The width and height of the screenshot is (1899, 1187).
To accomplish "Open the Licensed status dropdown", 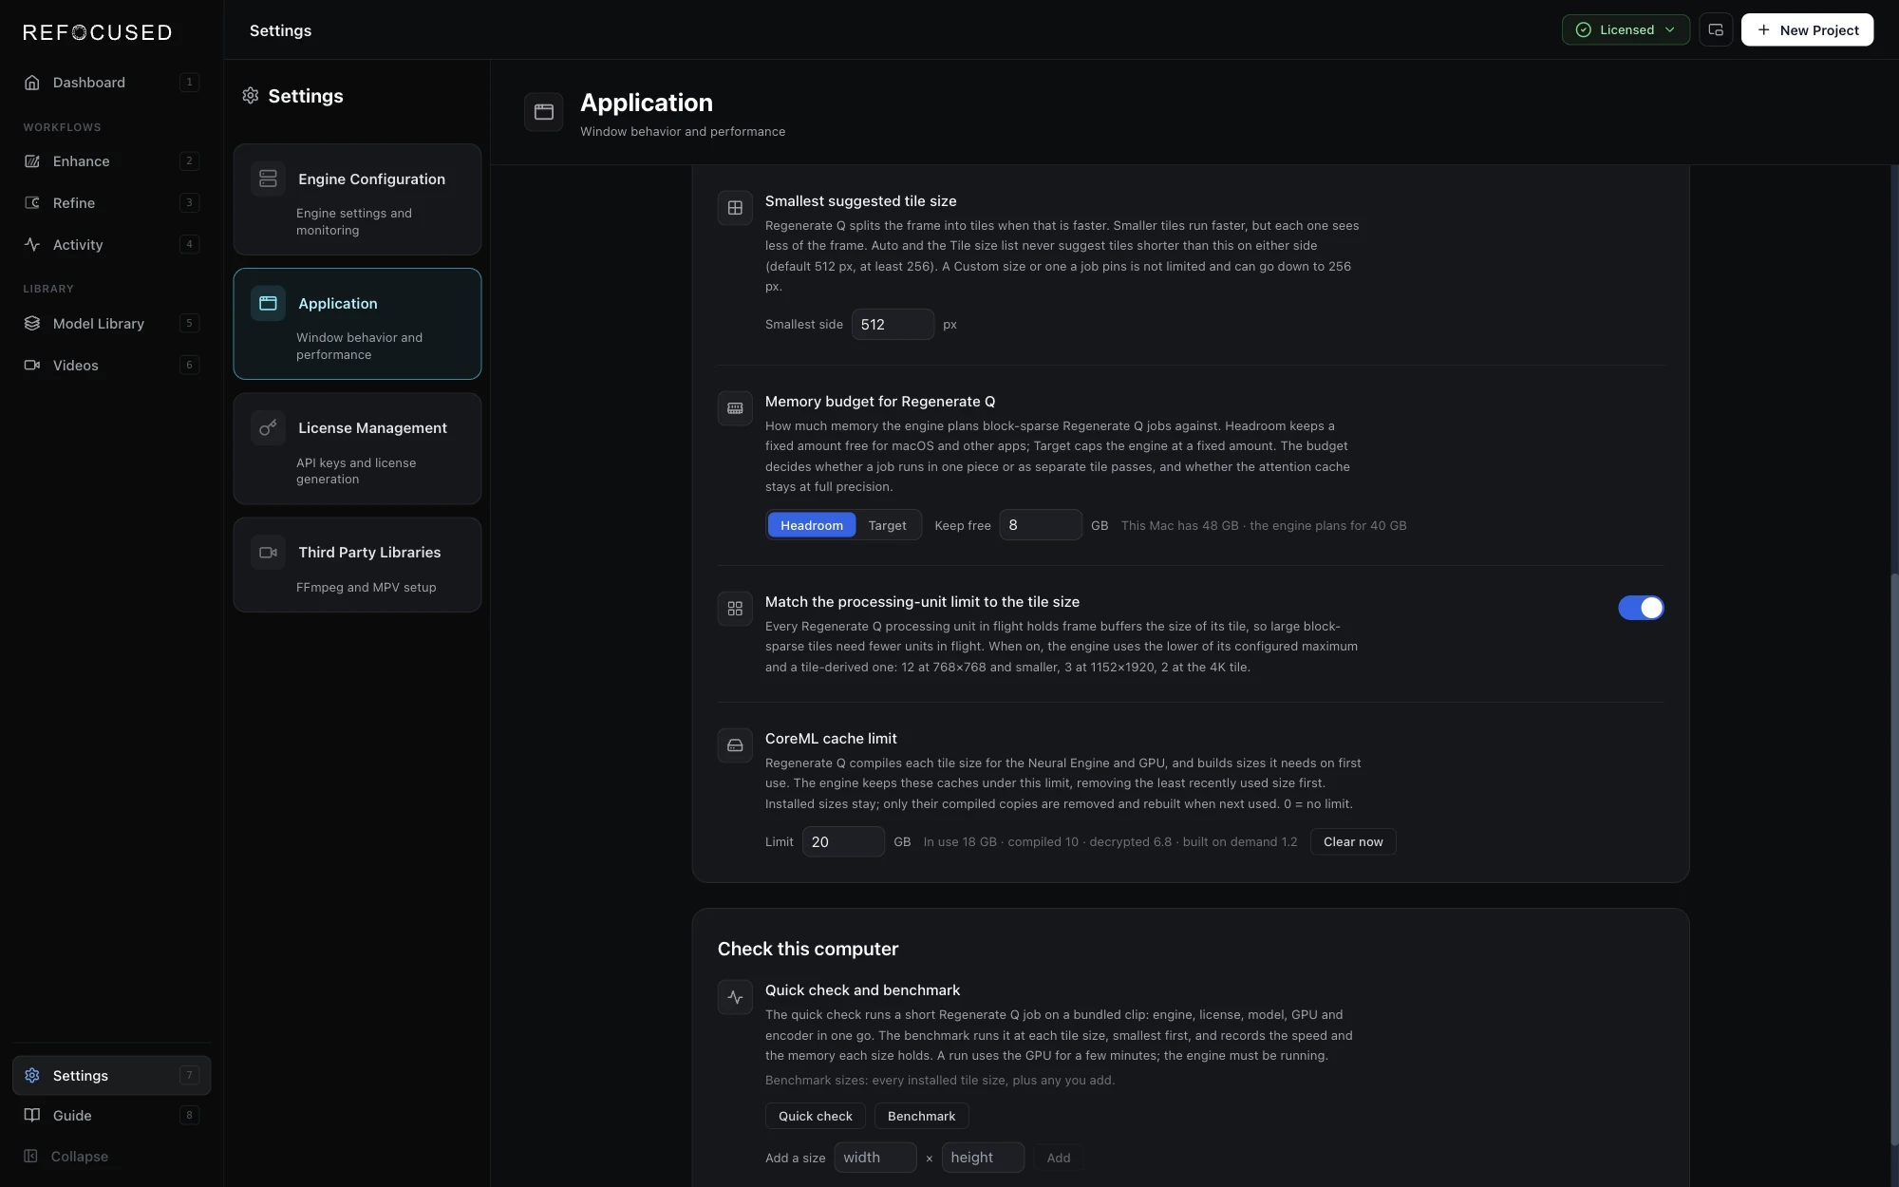I will (1626, 29).
